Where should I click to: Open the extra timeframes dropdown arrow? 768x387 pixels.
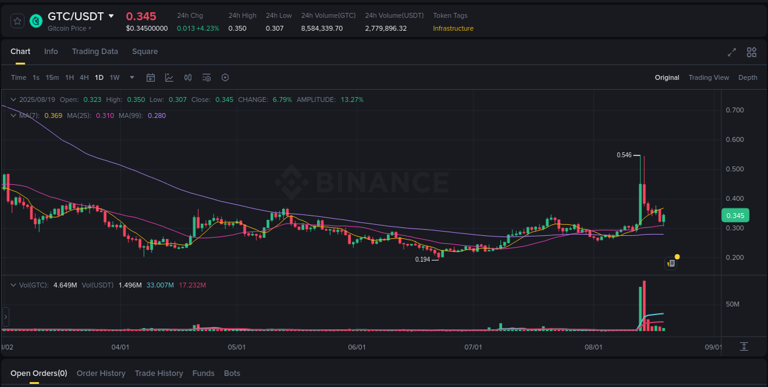[x=131, y=77]
